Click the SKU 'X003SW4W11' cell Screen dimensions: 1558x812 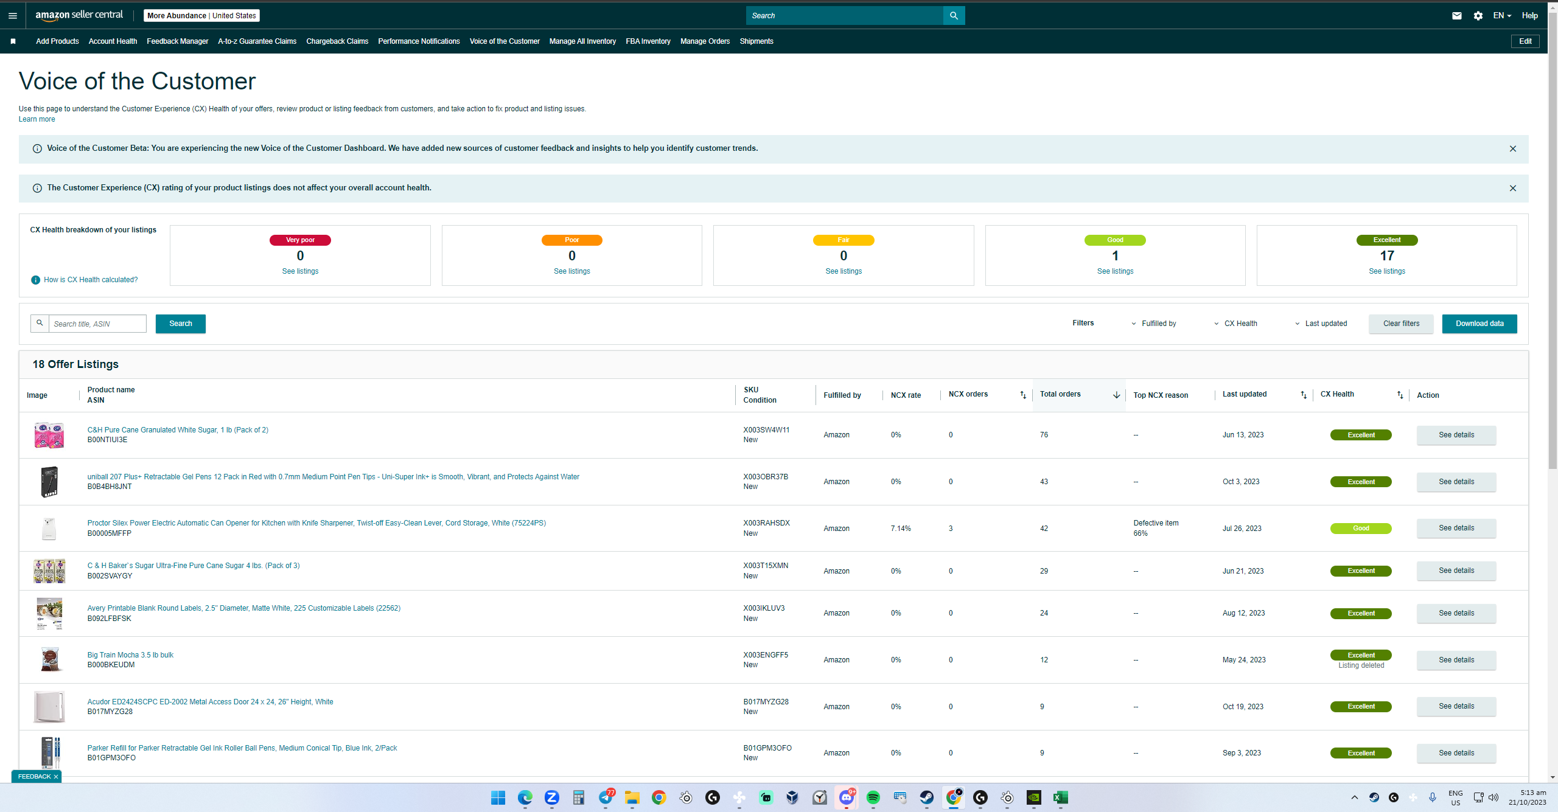click(x=766, y=430)
